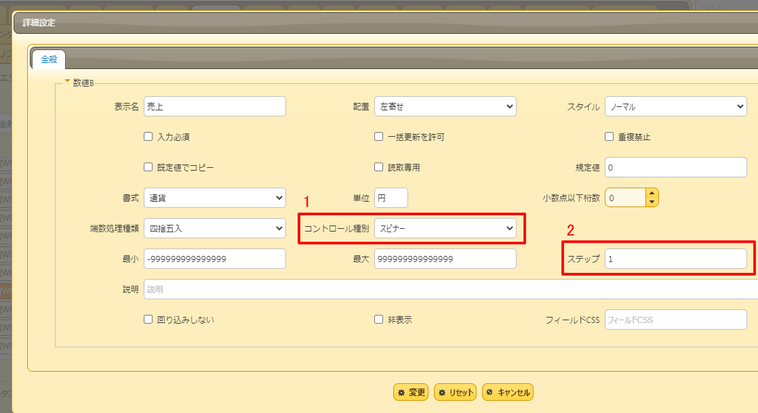The image size is (758, 413).
Task: Switch to the 全般 tab
Action: (x=47, y=59)
